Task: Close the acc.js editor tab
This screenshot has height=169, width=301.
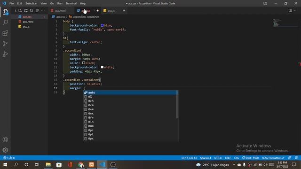Action: tap(124, 10)
